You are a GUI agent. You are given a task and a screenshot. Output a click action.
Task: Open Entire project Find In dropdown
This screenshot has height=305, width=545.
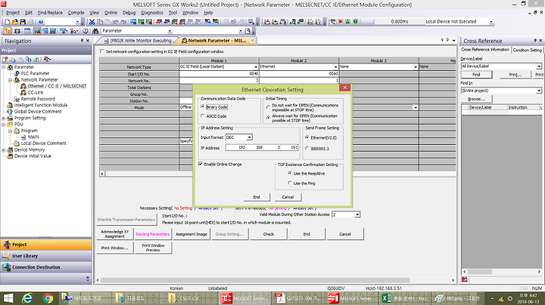click(x=538, y=91)
